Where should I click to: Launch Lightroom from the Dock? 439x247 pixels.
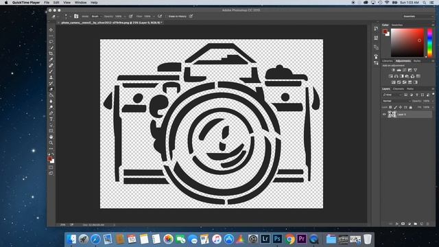[265, 239]
